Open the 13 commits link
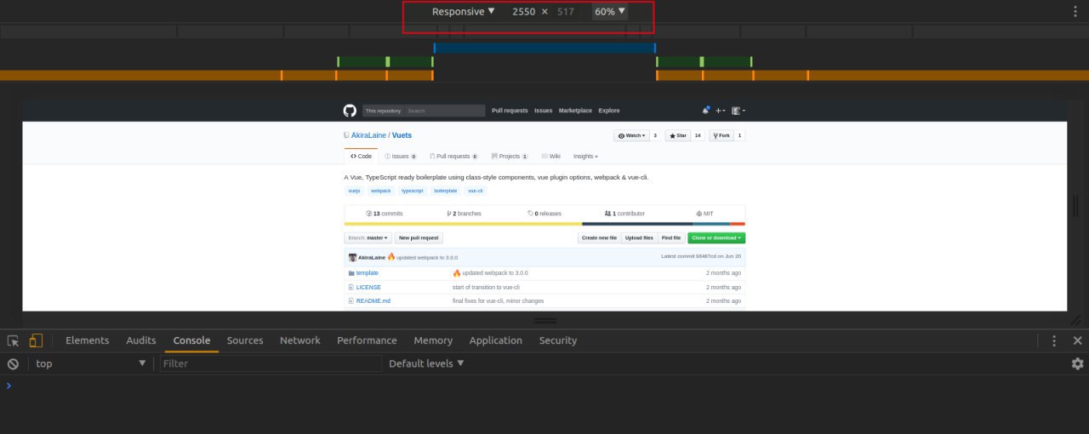Image resolution: width=1089 pixels, height=434 pixels. [385, 214]
